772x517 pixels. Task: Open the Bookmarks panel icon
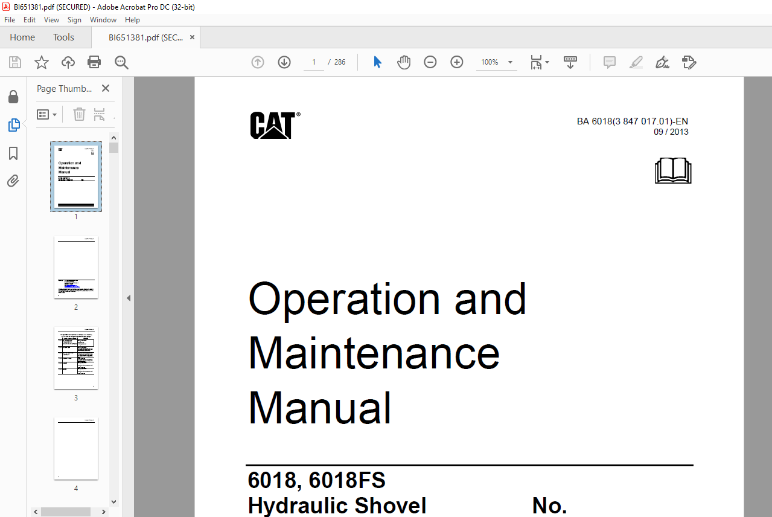tap(13, 153)
